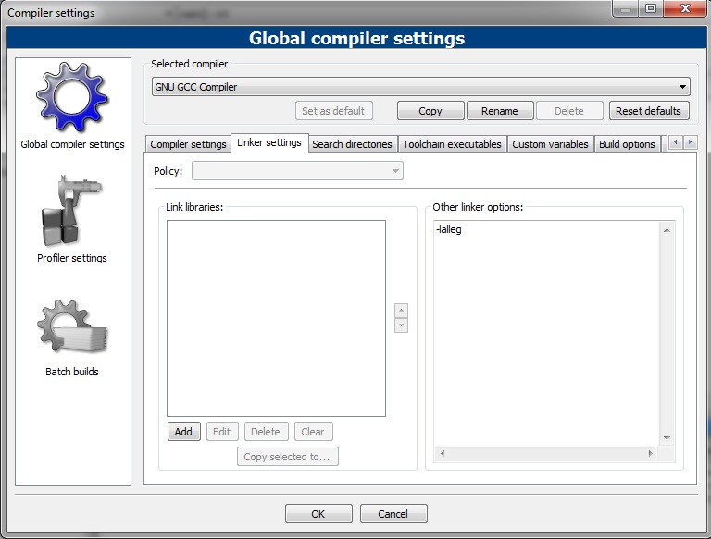Switch to Build options tab
711x539 pixels.
point(627,144)
